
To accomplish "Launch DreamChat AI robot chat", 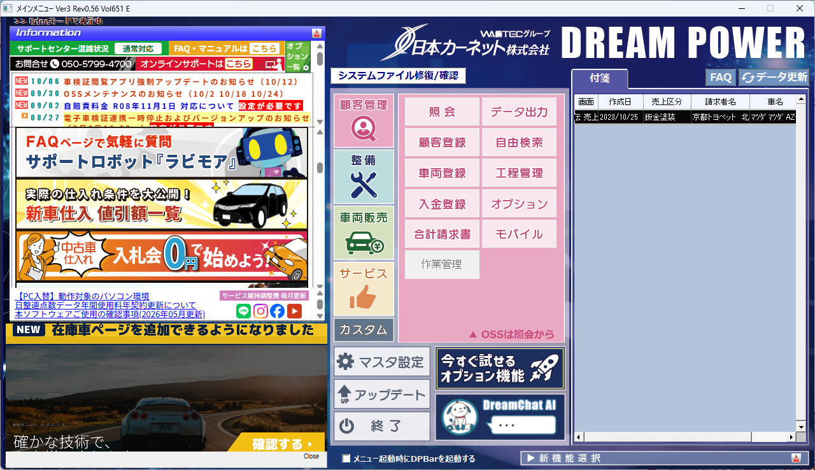I will pos(500,417).
